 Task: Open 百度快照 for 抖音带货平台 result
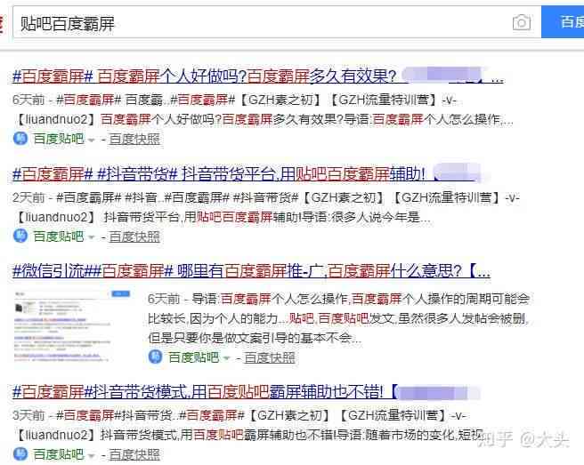(134, 237)
